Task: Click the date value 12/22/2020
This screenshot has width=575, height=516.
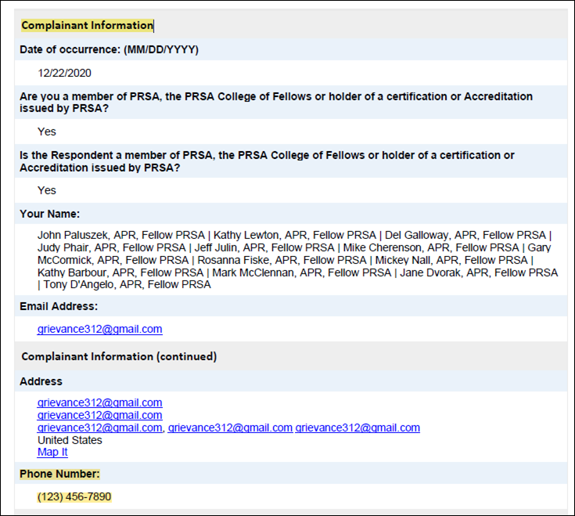Action: click(x=65, y=73)
